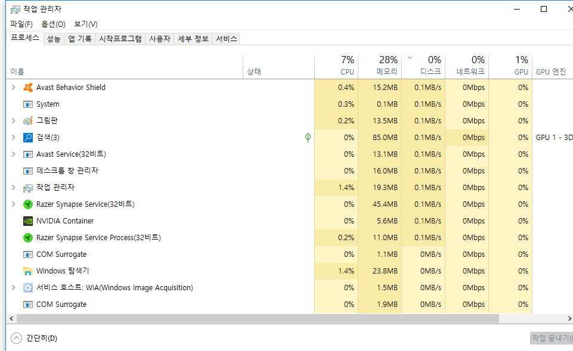Click the GPU 1 - 3D engine cell

point(553,137)
